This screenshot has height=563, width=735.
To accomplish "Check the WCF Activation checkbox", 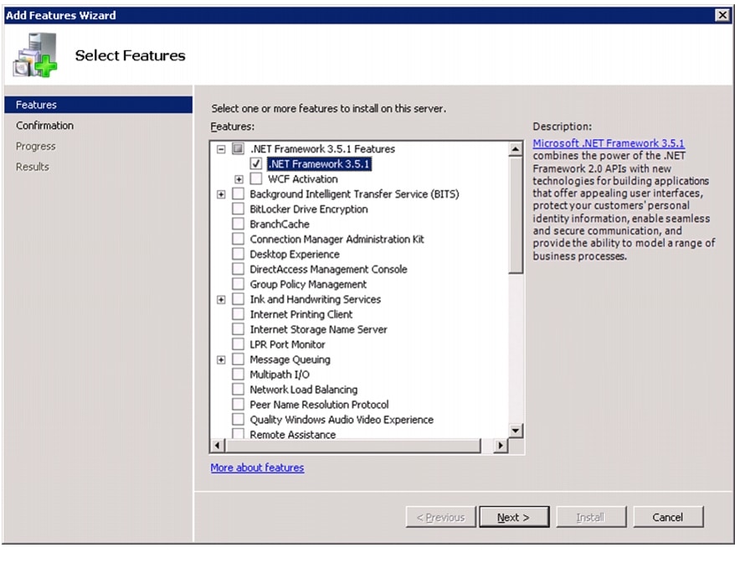I will coord(256,178).
